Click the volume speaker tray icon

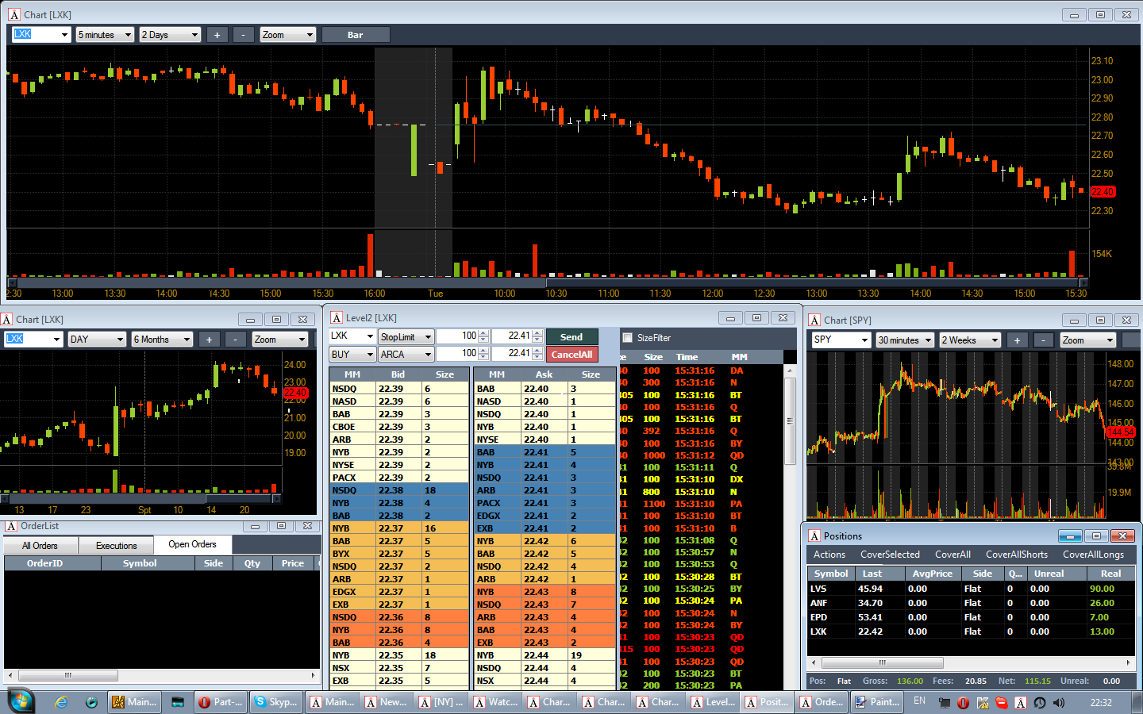(x=1058, y=703)
